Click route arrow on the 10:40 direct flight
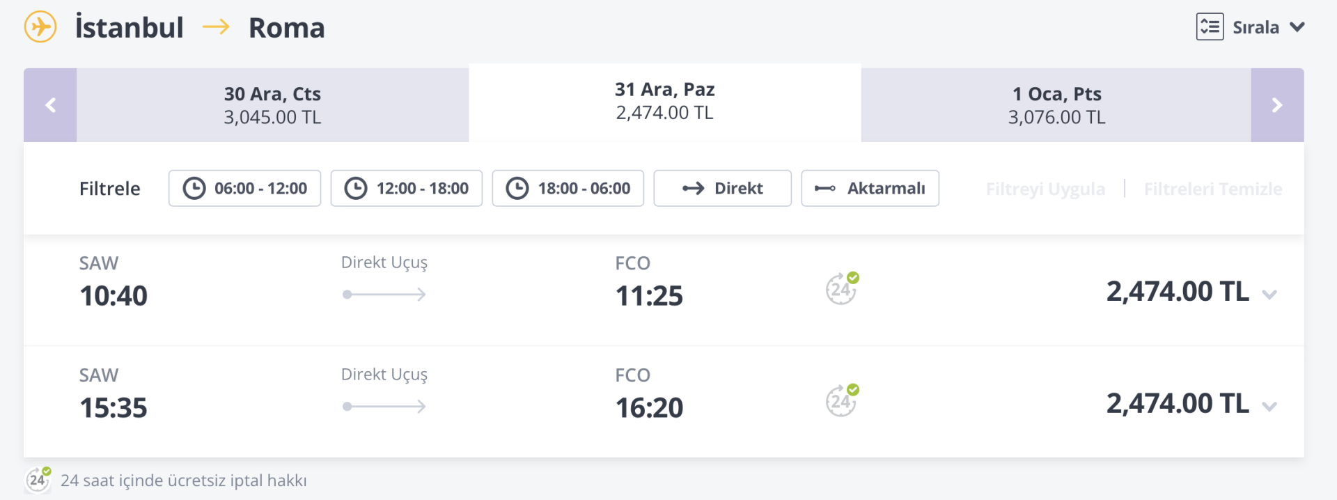 [384, 295]
